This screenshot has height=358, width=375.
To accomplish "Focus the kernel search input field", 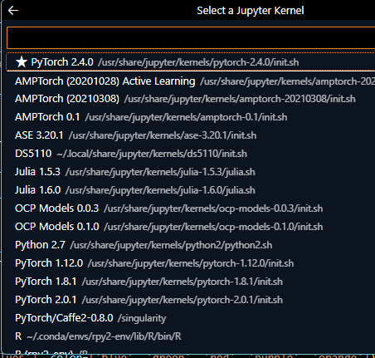I will 191,38.
